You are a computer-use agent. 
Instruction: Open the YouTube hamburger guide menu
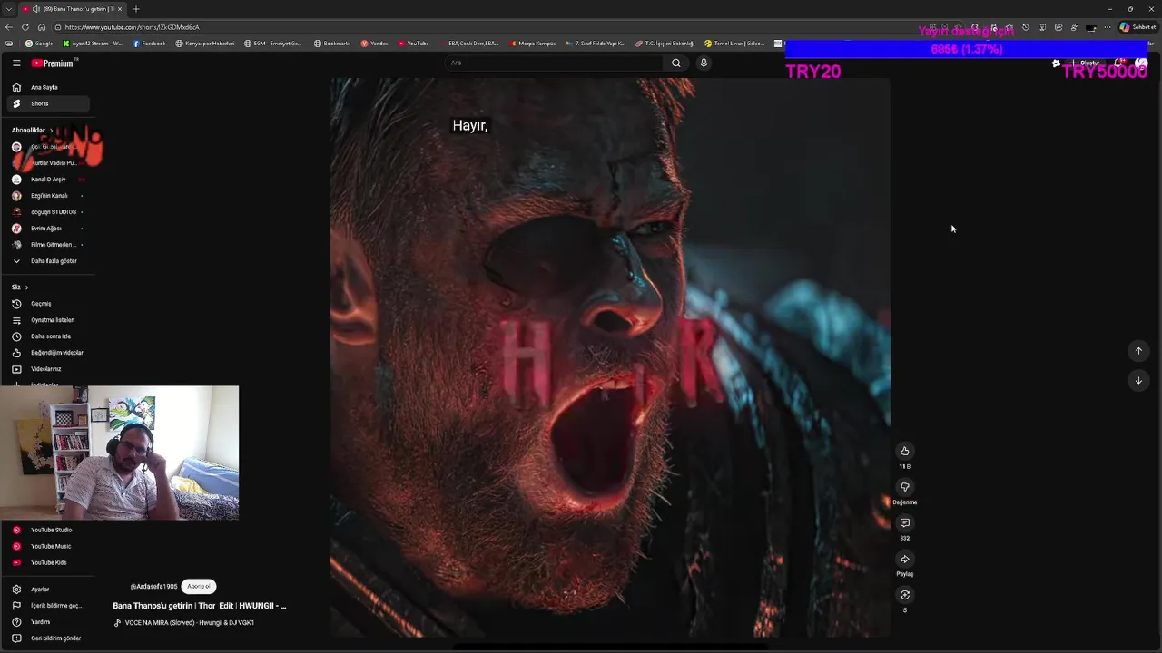point(16,63)
